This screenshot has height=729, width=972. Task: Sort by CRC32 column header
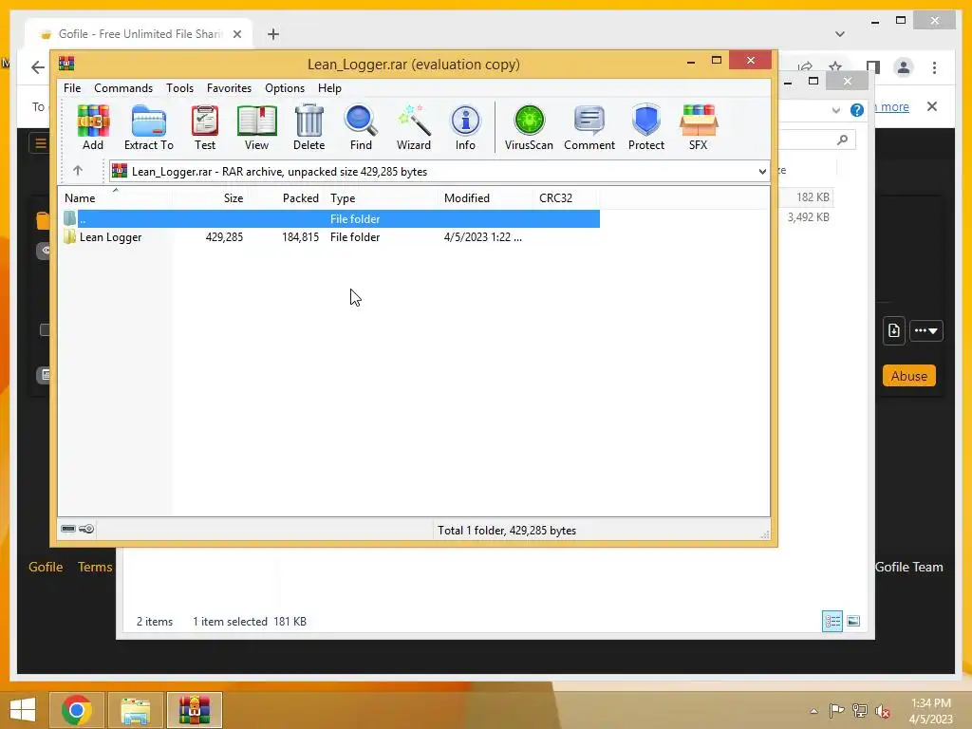[566, 197]
